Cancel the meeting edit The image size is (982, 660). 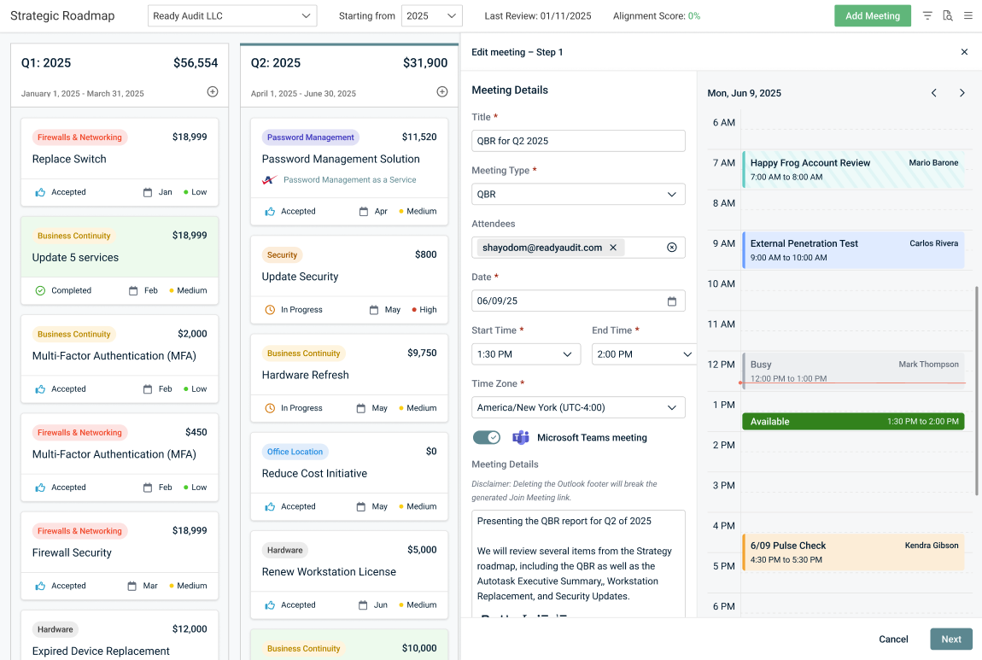click(x=893, y=640)
